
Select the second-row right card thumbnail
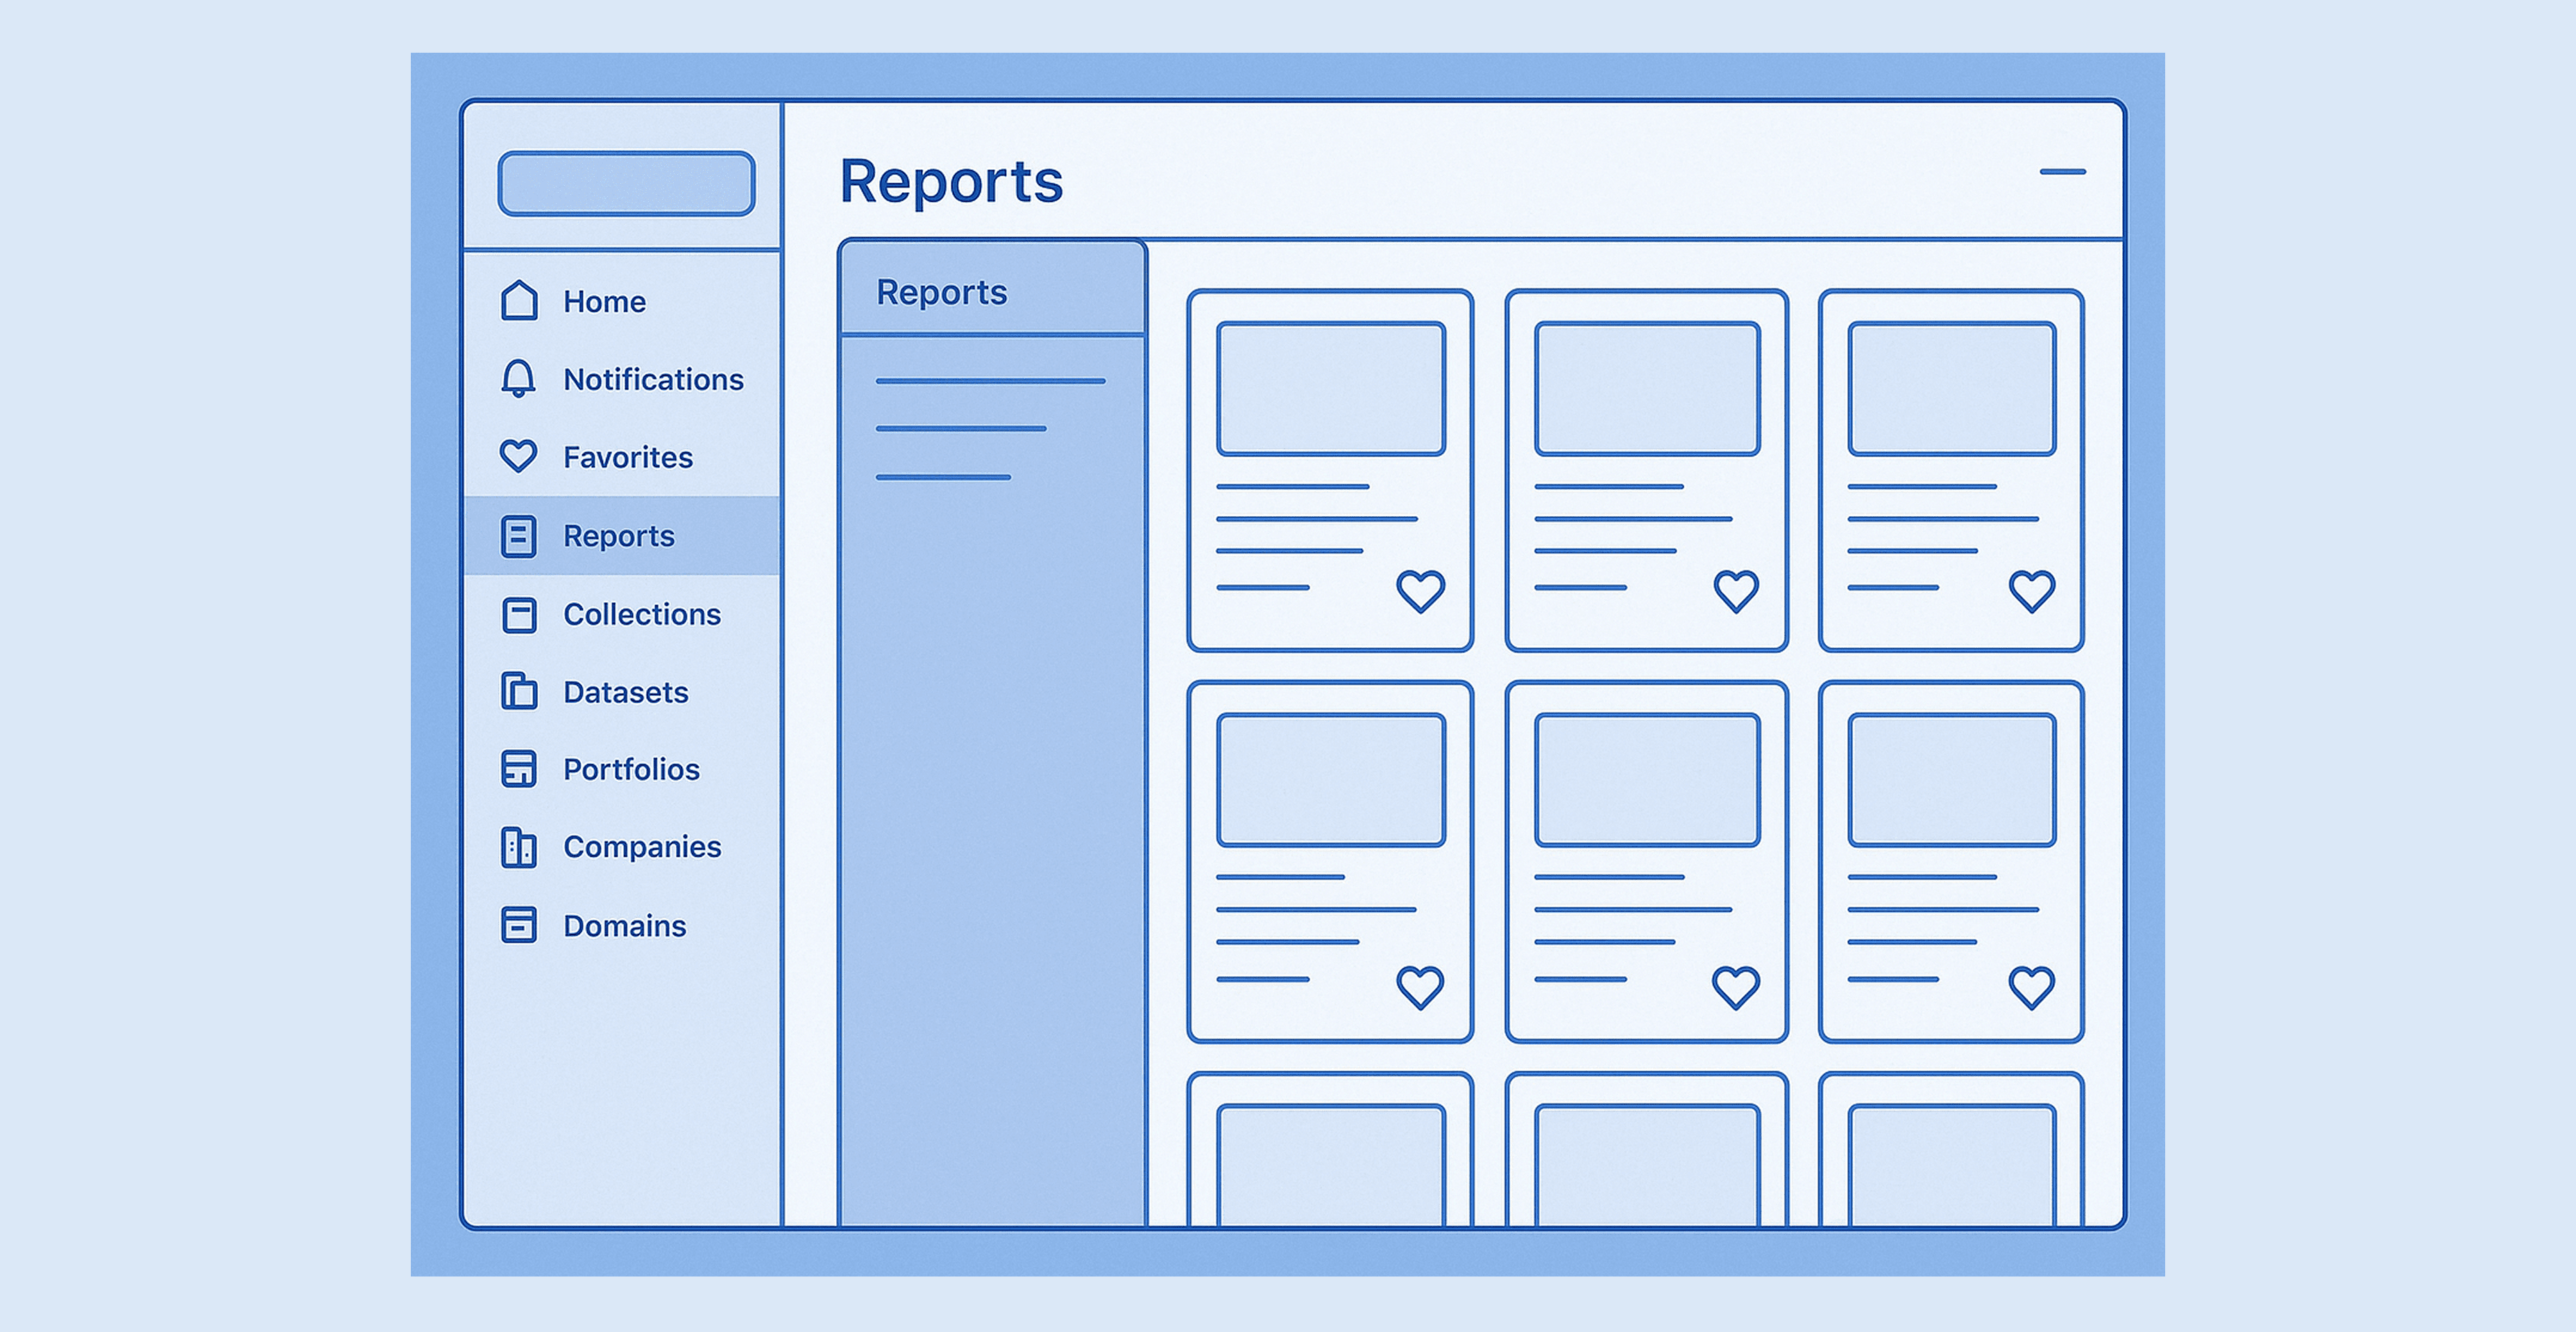(1952, 780)
